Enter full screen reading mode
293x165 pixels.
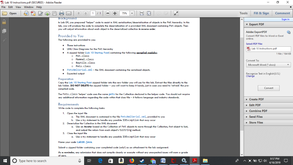177,13
